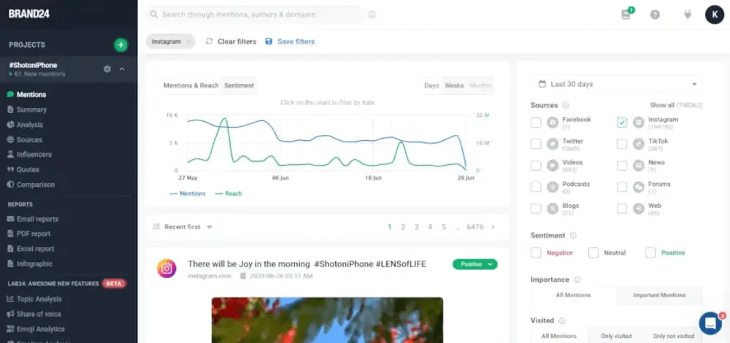Check the Videos source checkbox
This screenshot has height=343, width=730.
[x=536, y=165]
